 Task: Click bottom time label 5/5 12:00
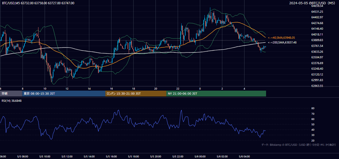tap(67, 157)
